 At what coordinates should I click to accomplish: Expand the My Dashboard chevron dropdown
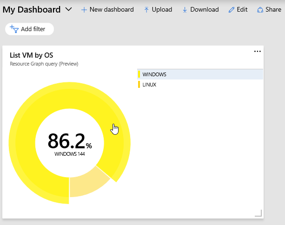coord(69,9)
